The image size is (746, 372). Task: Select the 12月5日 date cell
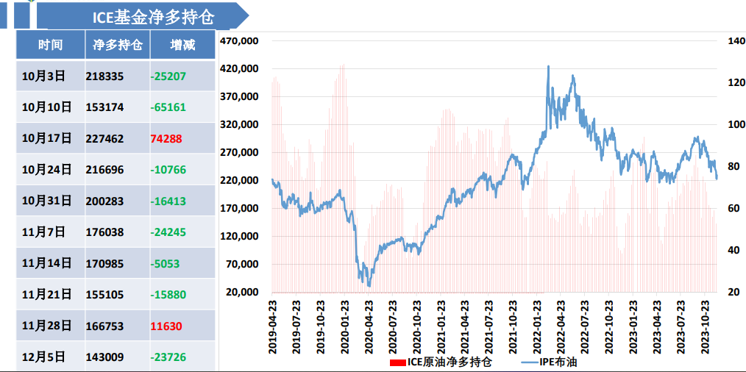click(43, 357)
